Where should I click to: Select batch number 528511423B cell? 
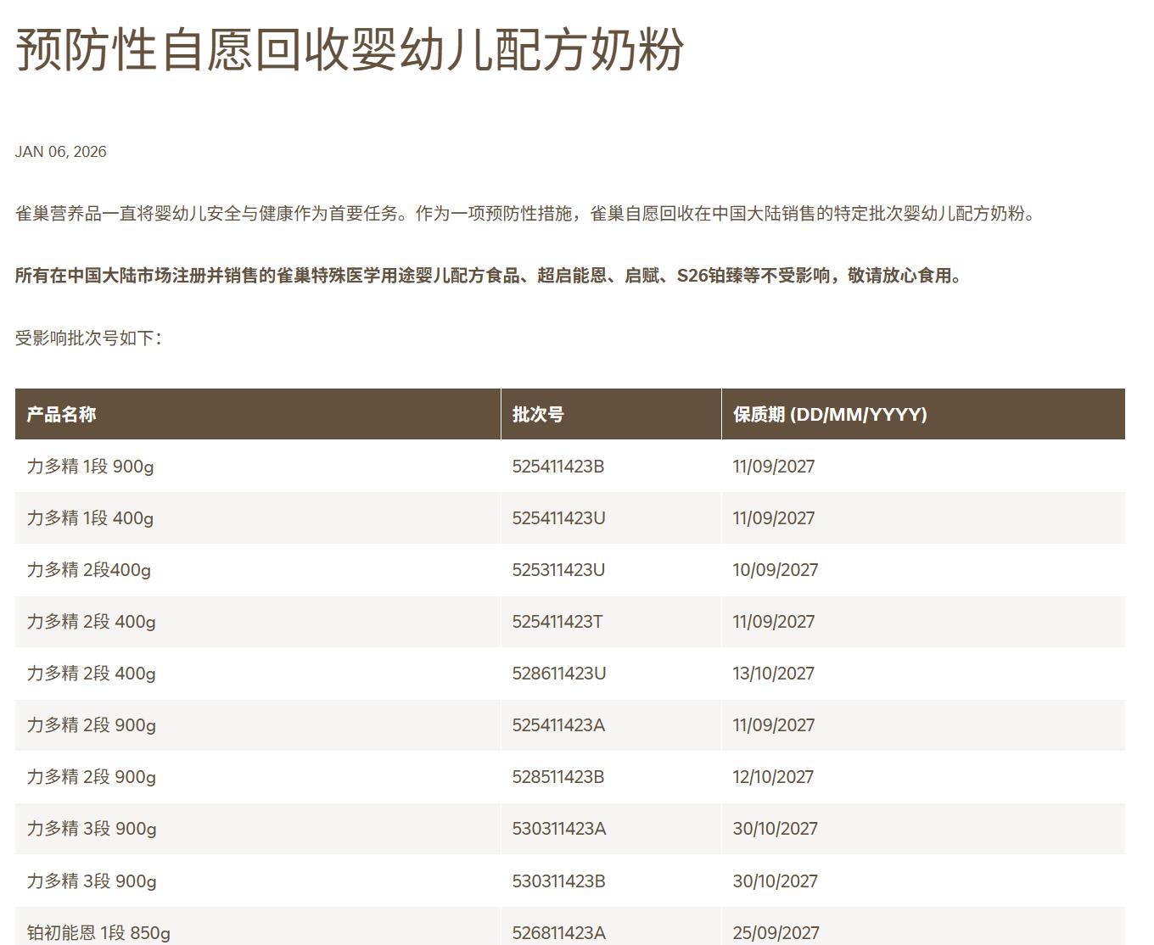[x=557, y=777]
